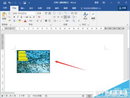Viewport: 130px width, 98px height.
Task: Switch to the 邮件 tab
Action: 57,8
